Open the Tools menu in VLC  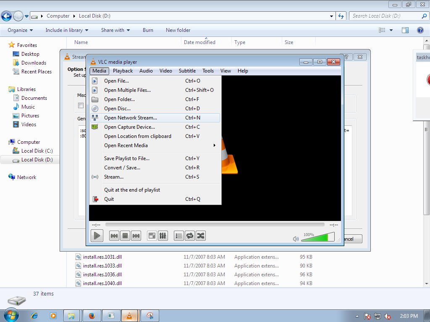pyautogui.click(x=208, y=70)
